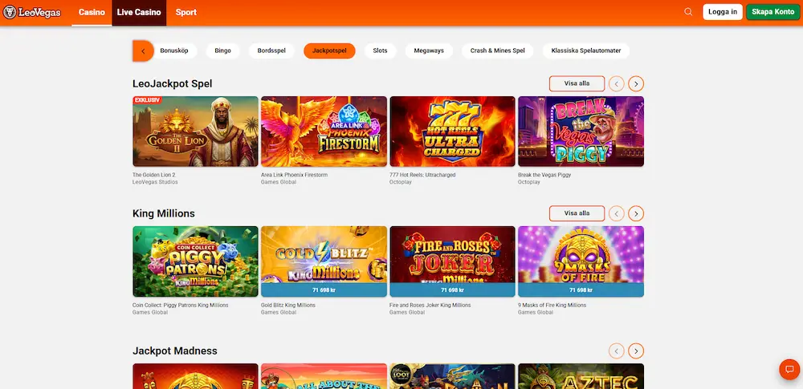The image size is (803, 389).
Task: Go back with the orange category arrow
Action: [x=143, y=51]
